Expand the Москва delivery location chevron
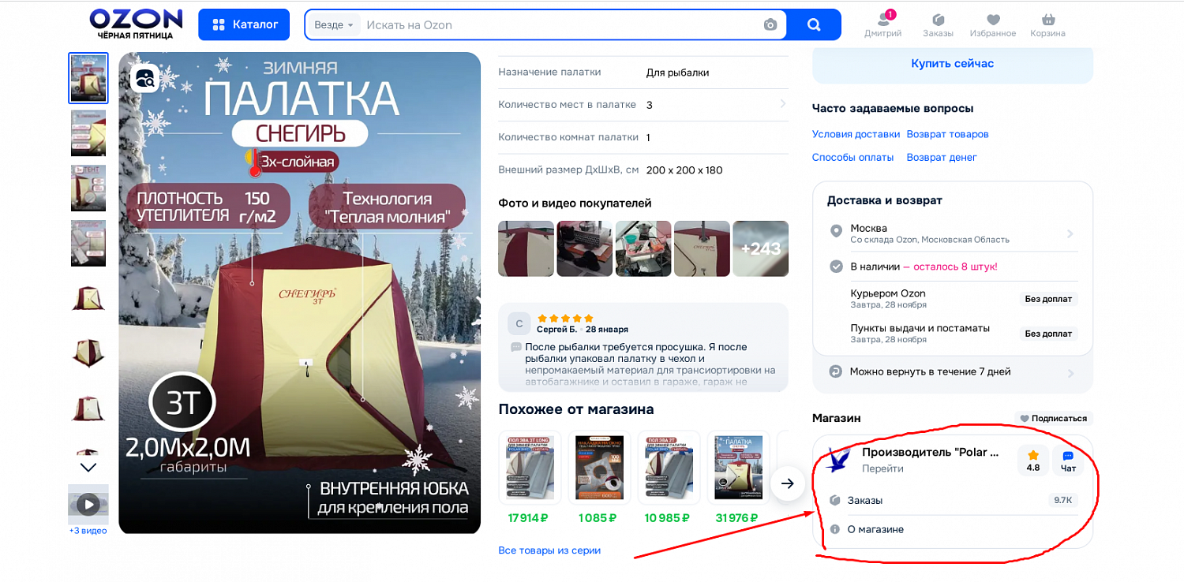1184x582 pixels. pyautogui.click(x=1070, y=233)
